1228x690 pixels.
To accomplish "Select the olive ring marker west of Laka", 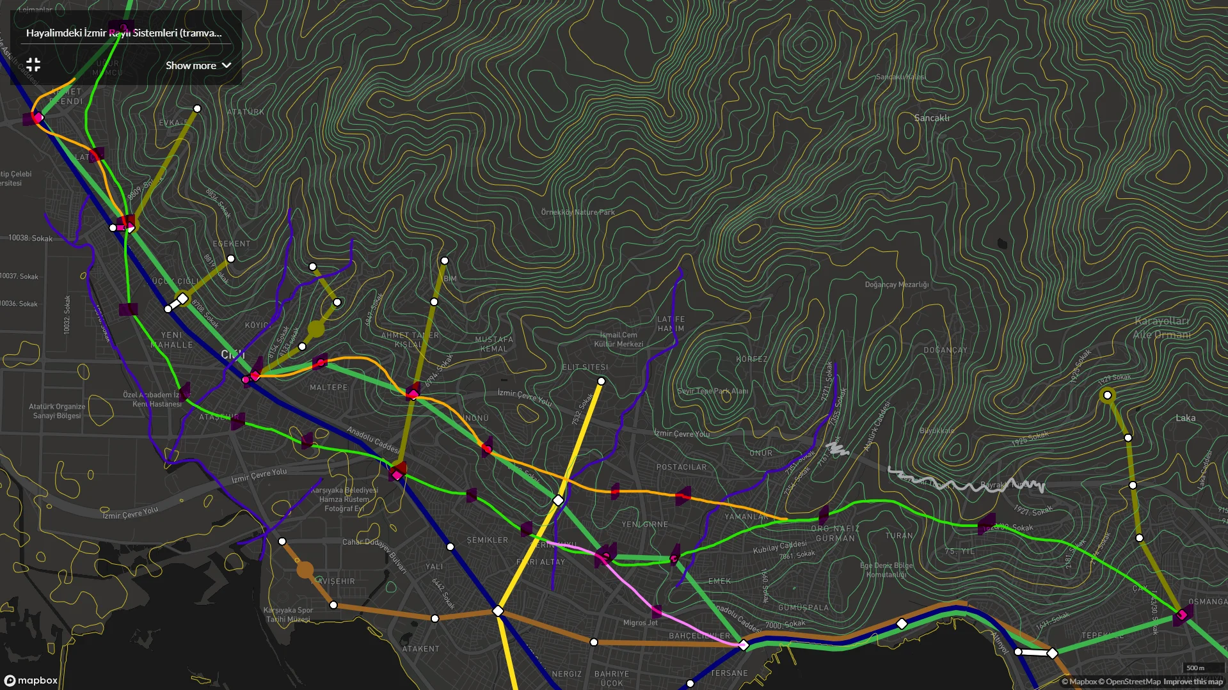I will pos(1107,395).
